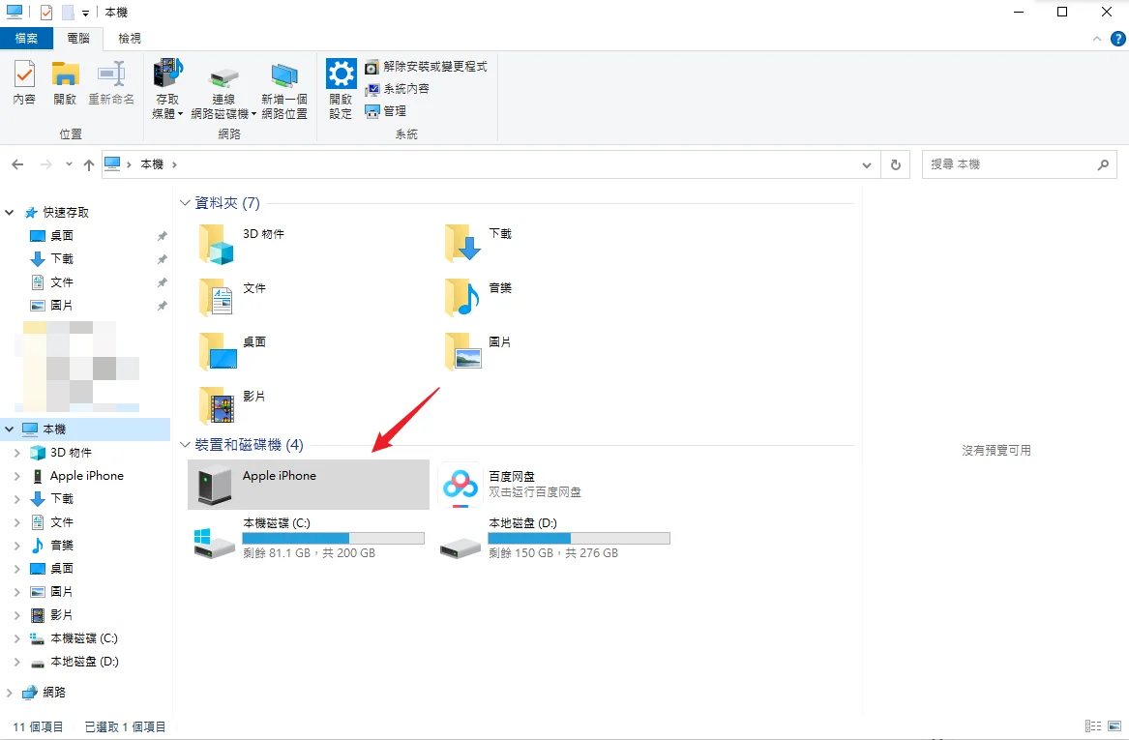Click the back navigation arrow
Image resolution: width=1129 pixels, height=740 pixels.
tap(17, 164)
